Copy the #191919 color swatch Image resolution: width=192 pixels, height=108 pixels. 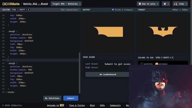(x=142, y=64)
